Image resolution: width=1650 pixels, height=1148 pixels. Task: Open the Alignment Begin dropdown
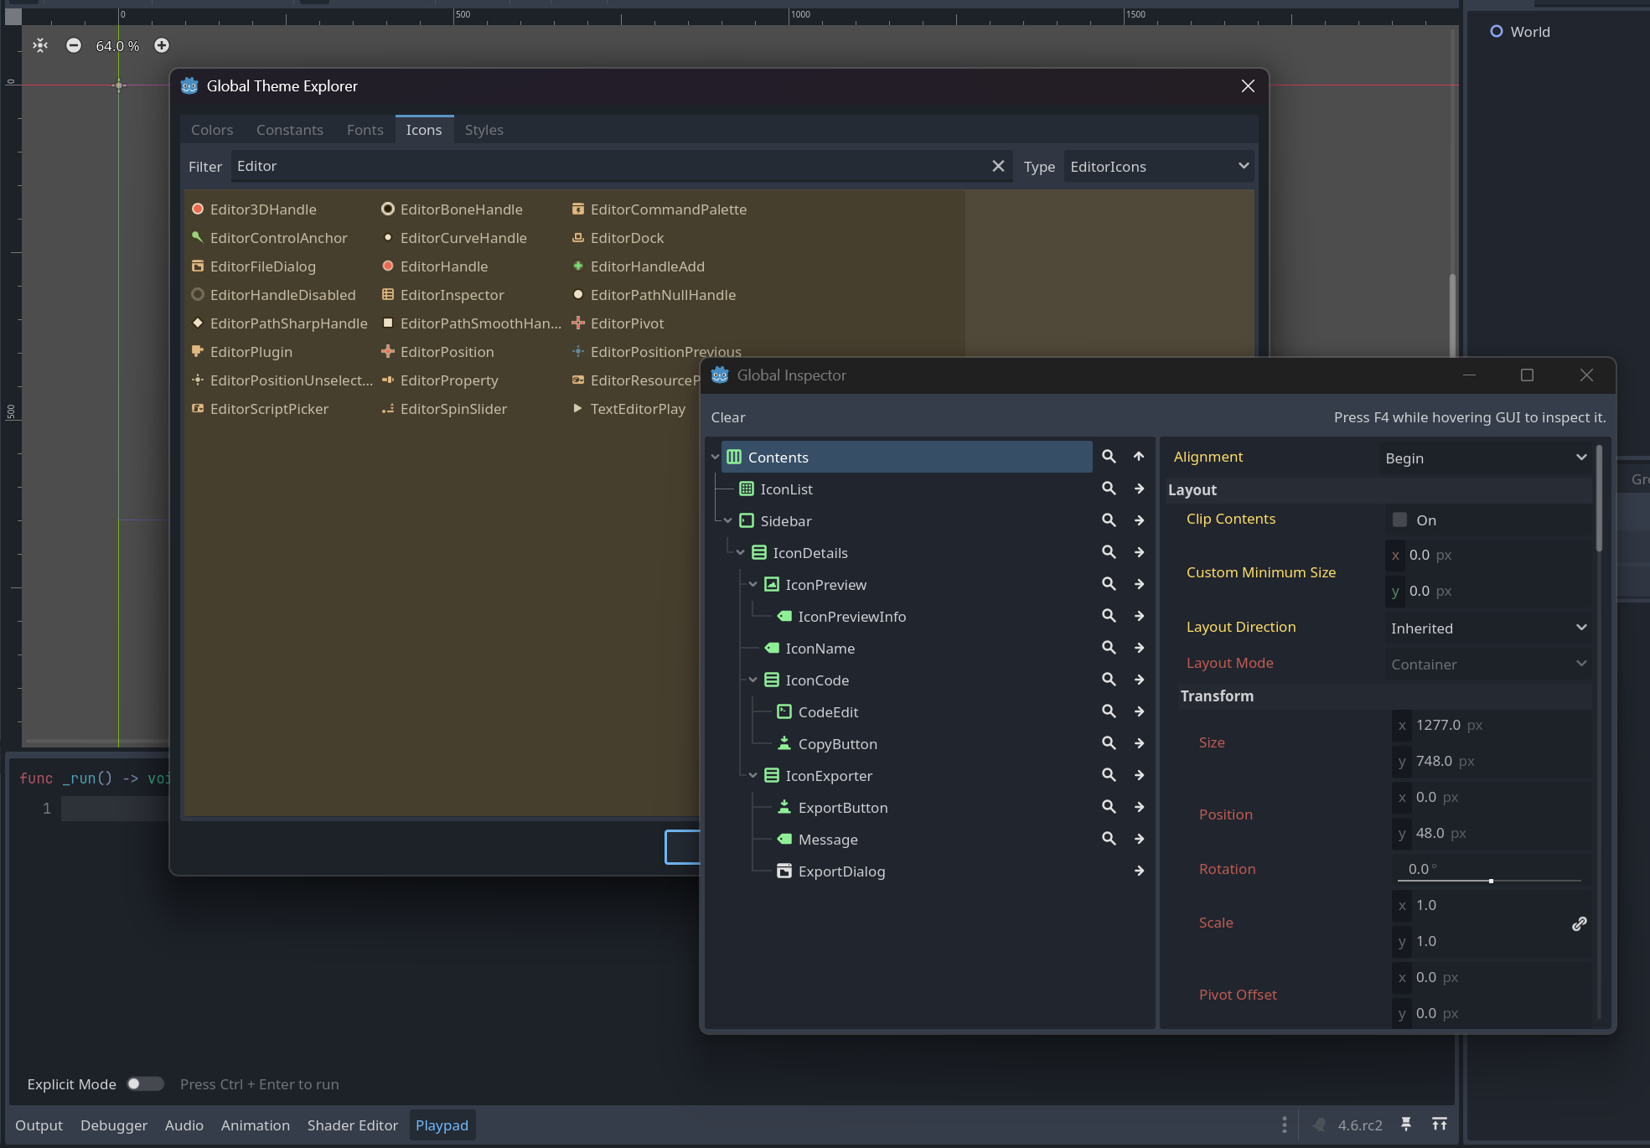(1485, 458)
